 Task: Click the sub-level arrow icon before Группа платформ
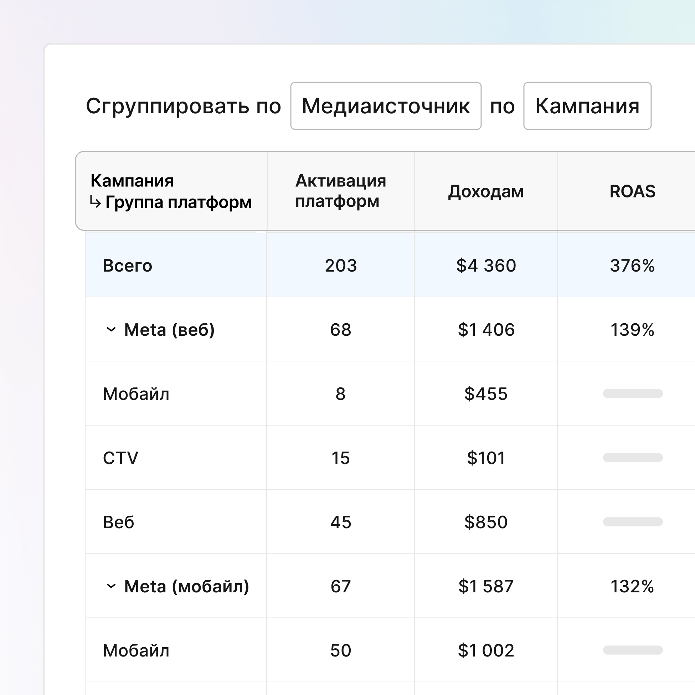[95, 202]
